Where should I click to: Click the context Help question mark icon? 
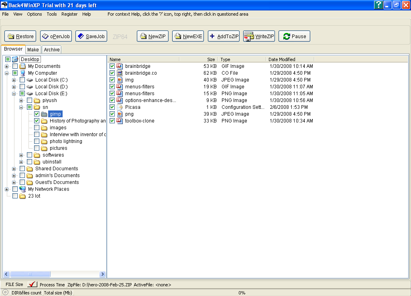click(x=378, y=5)
